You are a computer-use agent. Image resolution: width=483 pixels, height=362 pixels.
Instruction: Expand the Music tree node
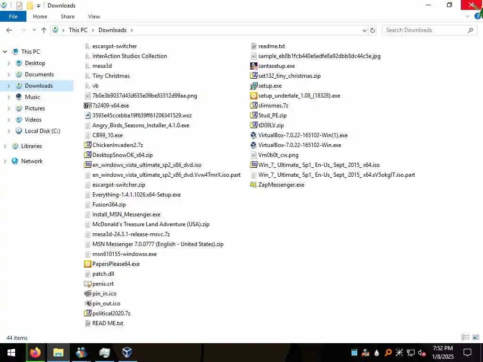pyautogui.click(x=8, y=97)
